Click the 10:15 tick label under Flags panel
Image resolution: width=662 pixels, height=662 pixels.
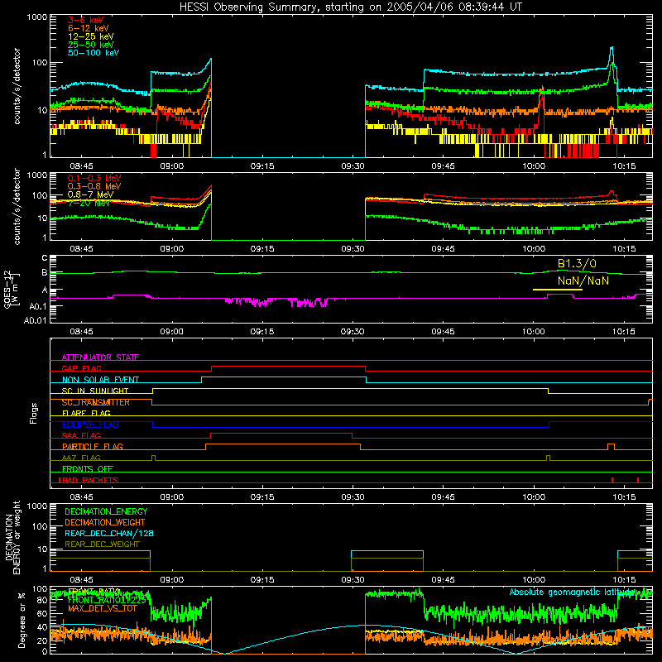click(x=624, y=497)
